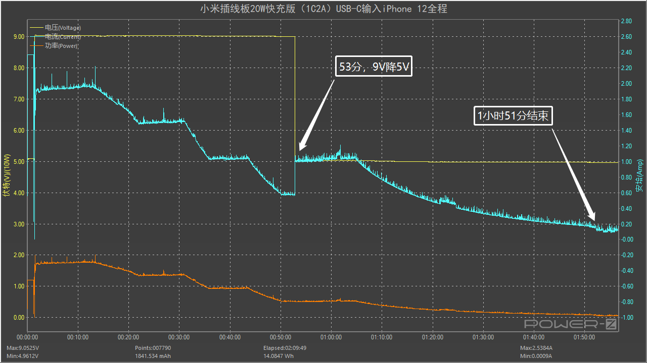Click the 1841.534 mAh capacity value

[x=153, y=356]
